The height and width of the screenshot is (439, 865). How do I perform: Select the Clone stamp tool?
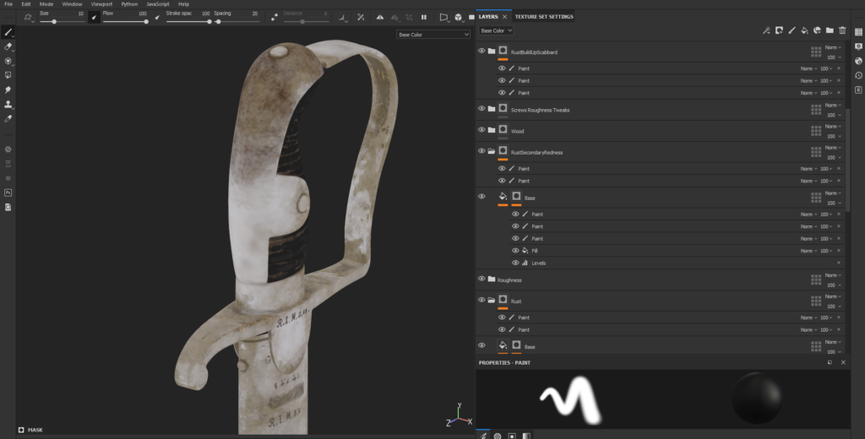tap(8, 104)
